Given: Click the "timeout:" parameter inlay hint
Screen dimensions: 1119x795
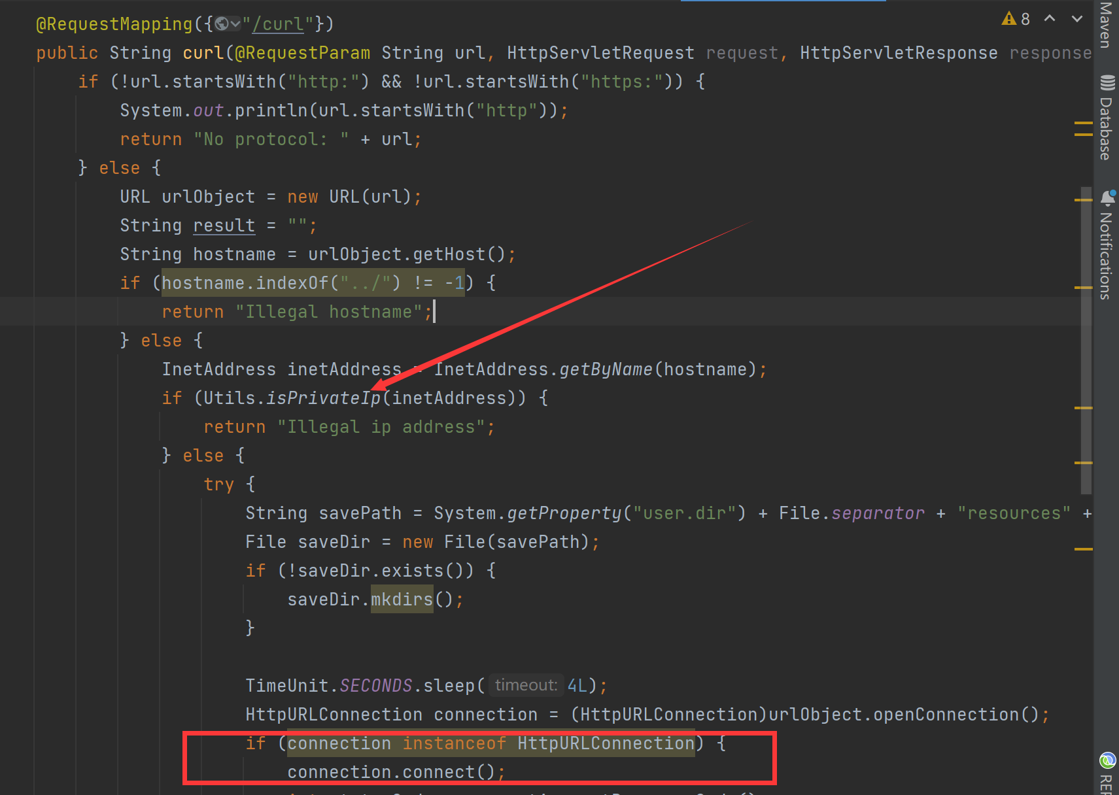Looking at the screenshot, I should (x=526, y=685).
